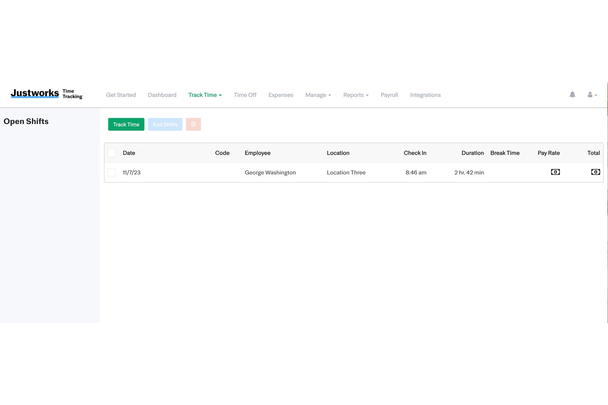The image size is (608, 405).
Task: Click the End Shifts button
Action: click(x=165, y=124)
